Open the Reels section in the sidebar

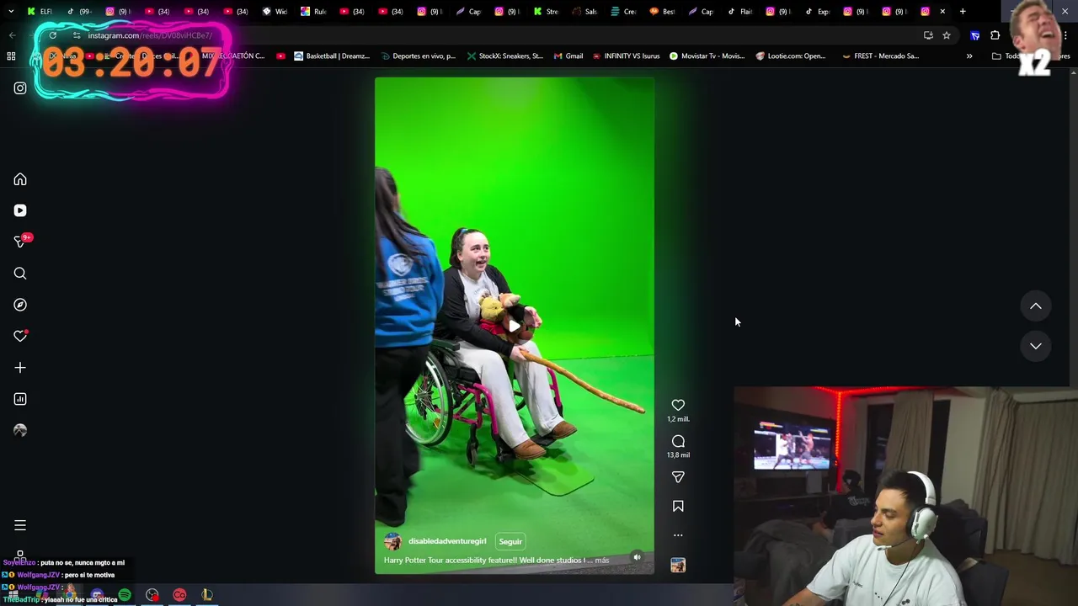(20, 210)
